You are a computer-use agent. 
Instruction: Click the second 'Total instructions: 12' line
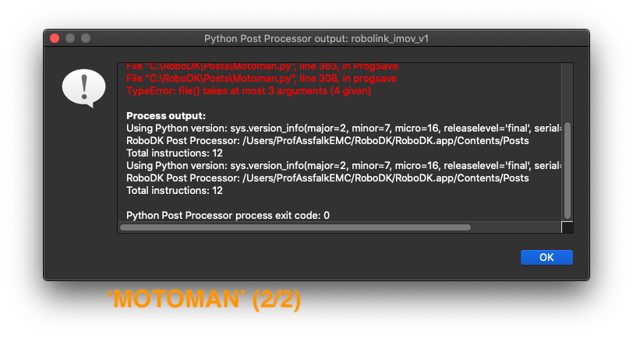[175, 191]
